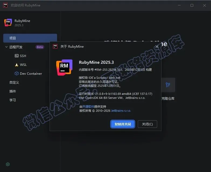Click the 欢迎访问 RubyMine window title

click(26, 5)
